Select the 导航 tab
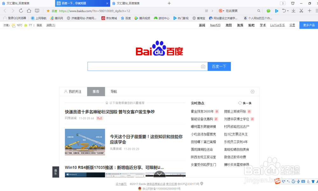 114,92
